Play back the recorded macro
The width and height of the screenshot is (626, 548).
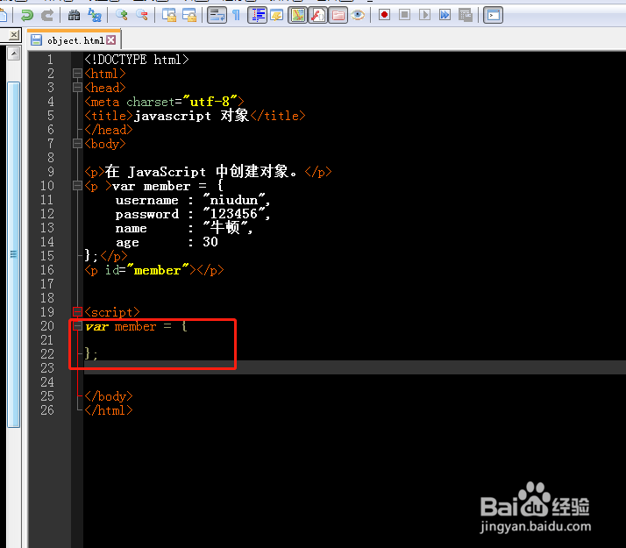(x=424, y=15)
